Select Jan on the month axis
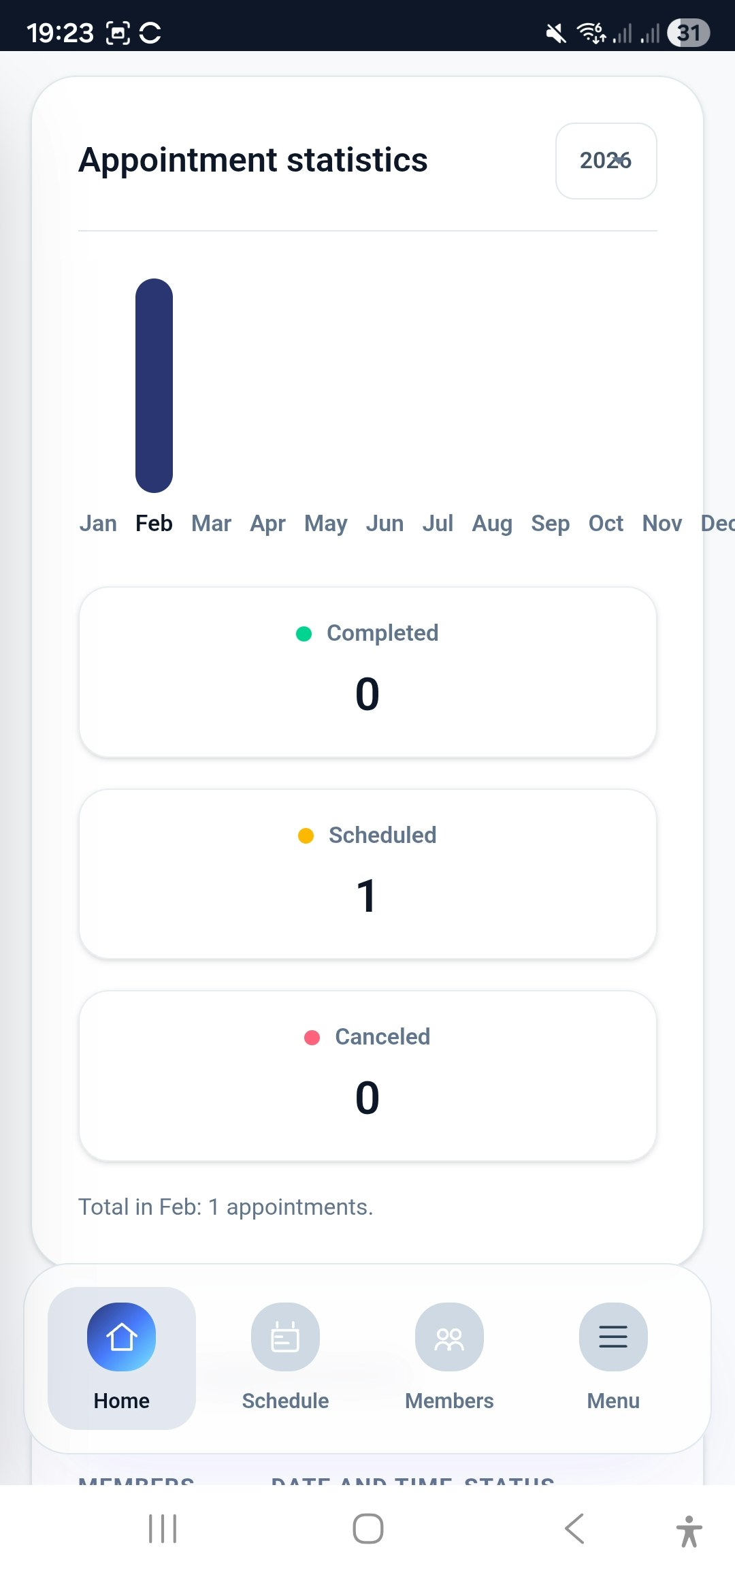Screen dimensions: 735x1577 pos(98,523)
